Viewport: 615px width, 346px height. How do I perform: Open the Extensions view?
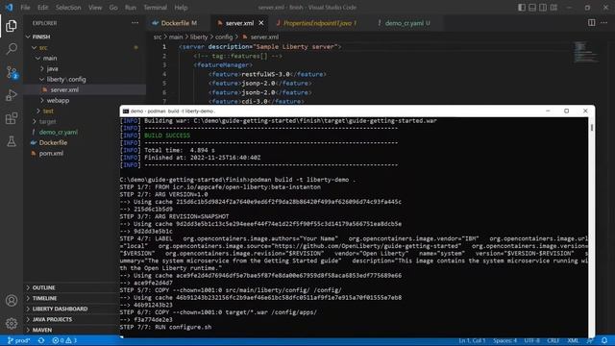pyautogui.click(x=12, y=118)
